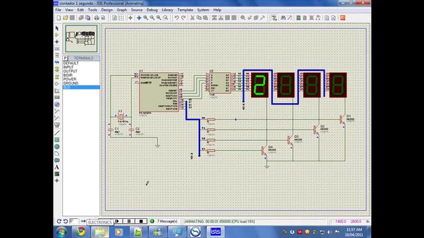Select the highlighted BUS terminal entry
Viewport: 424px width, 238px height.
pyautogui.click(x=81, y=87)
